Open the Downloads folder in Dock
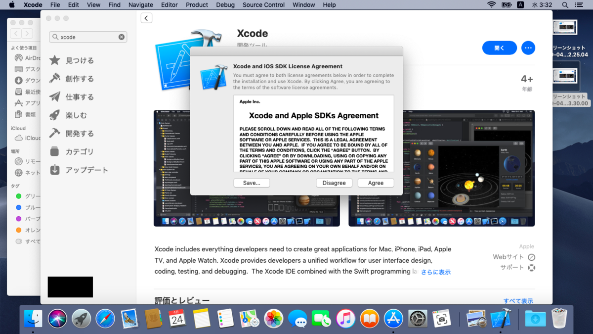The height and width of the screenshot is (334, 593). [535, 319]
